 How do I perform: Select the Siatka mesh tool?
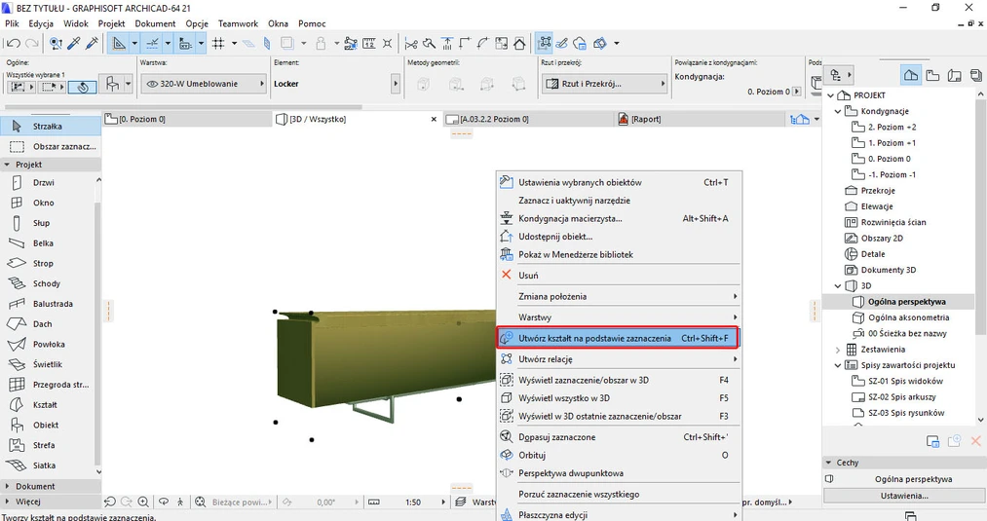(x=47, y=465)
